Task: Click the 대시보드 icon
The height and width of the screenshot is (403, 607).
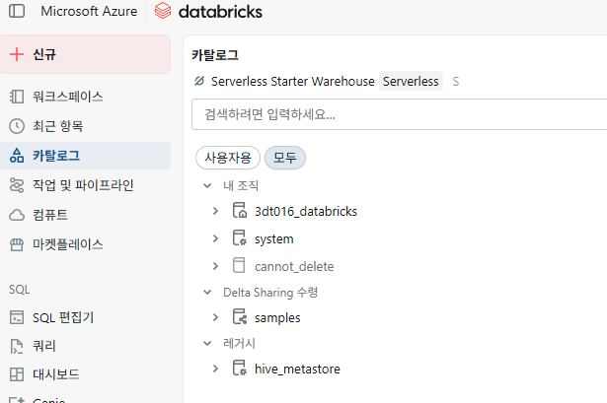Action: (x=16, y=374)
